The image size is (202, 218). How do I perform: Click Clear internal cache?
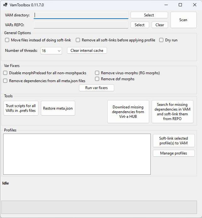(x=87, y=51)
